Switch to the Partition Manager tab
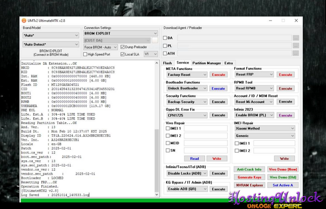Image resolution: width=326 pixels, height=209 pixels. coord(207,63)
